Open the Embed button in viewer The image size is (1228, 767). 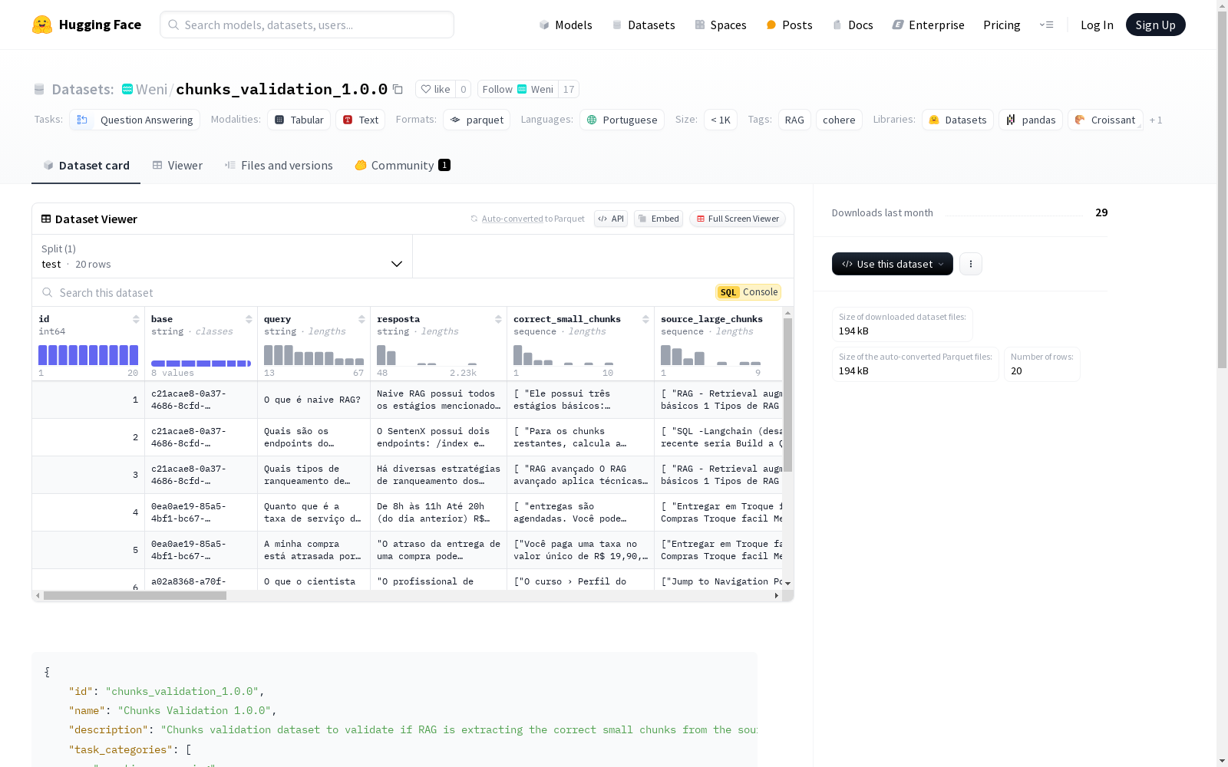659,219
